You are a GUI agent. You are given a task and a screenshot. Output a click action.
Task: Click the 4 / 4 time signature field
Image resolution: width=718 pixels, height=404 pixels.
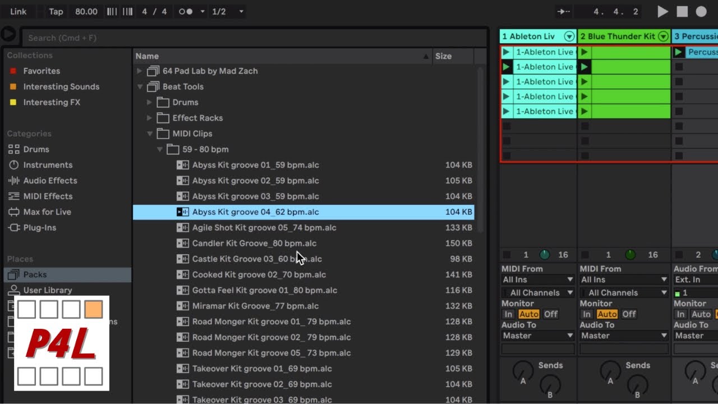point(154,11)
